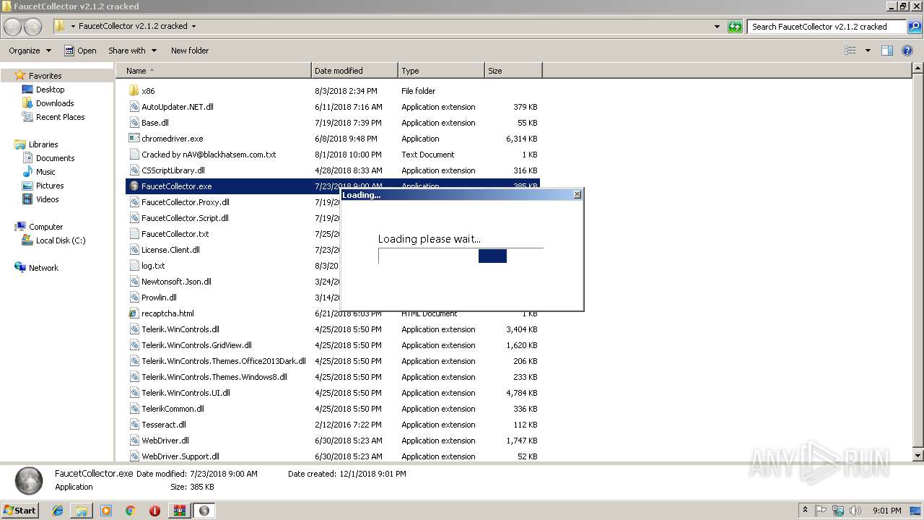Close the Loading dialog

tap(577, 195)
